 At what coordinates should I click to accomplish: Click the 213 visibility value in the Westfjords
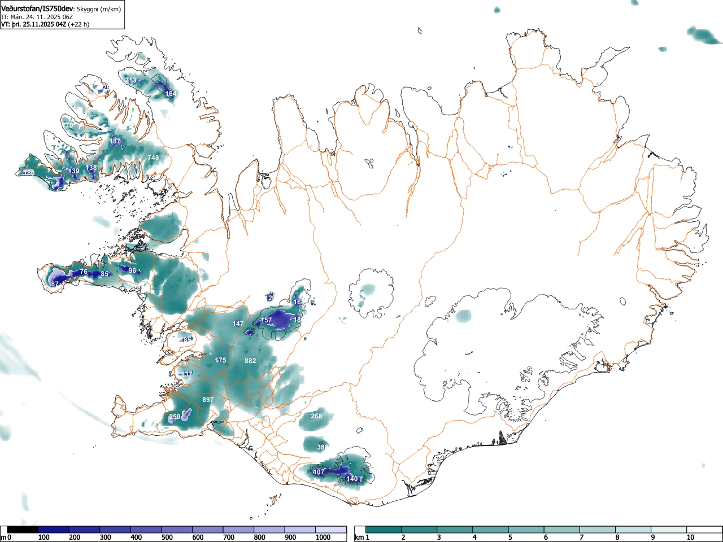tap(132, 81)
